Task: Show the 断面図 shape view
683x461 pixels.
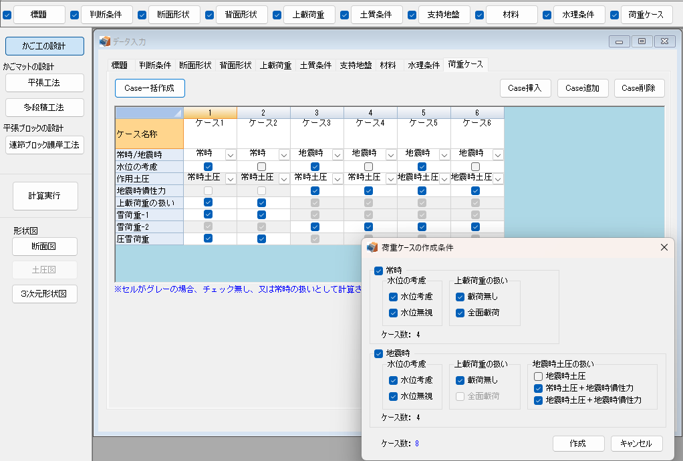Action: [45, 247]
